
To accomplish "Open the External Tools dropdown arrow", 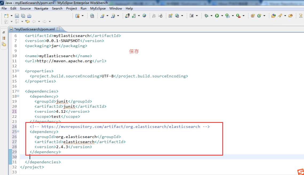I will click(x=243, y=16).
